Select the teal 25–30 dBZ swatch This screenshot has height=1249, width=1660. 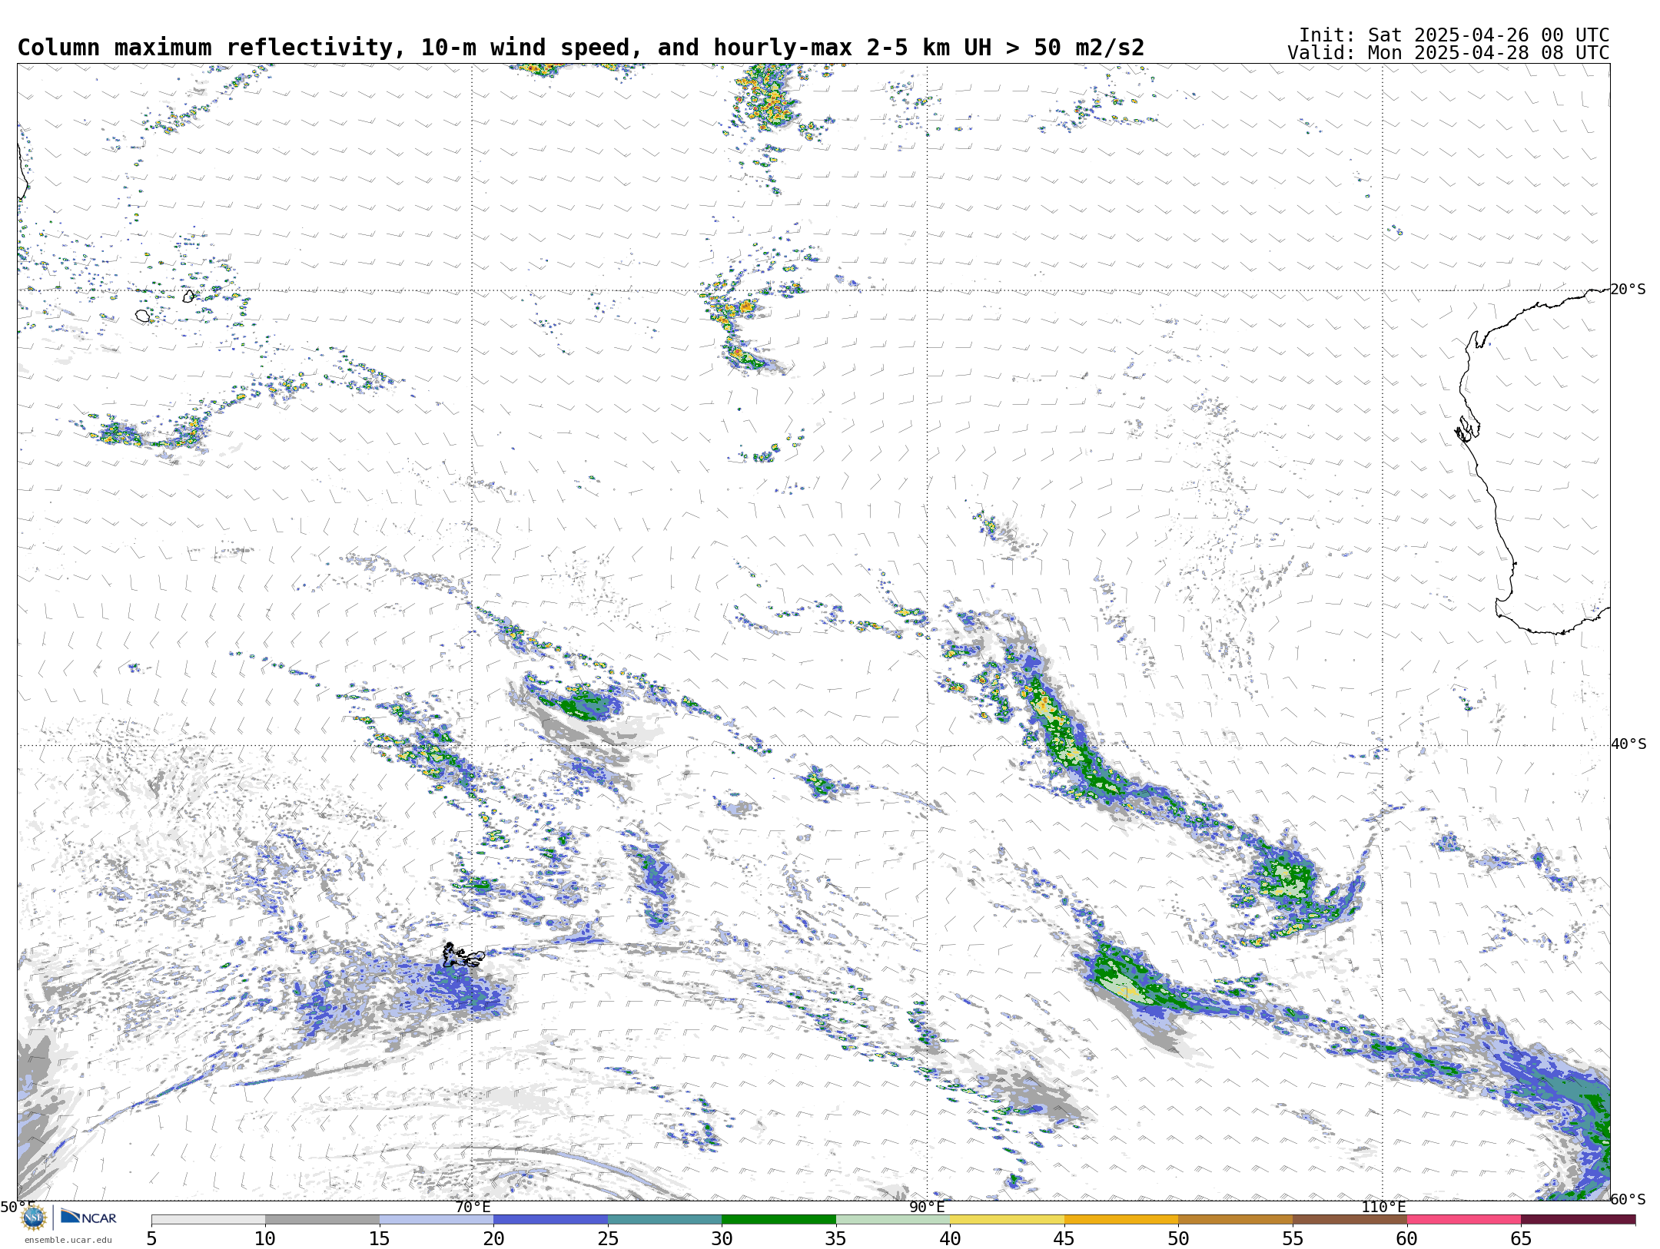(x=665, y=1220)
